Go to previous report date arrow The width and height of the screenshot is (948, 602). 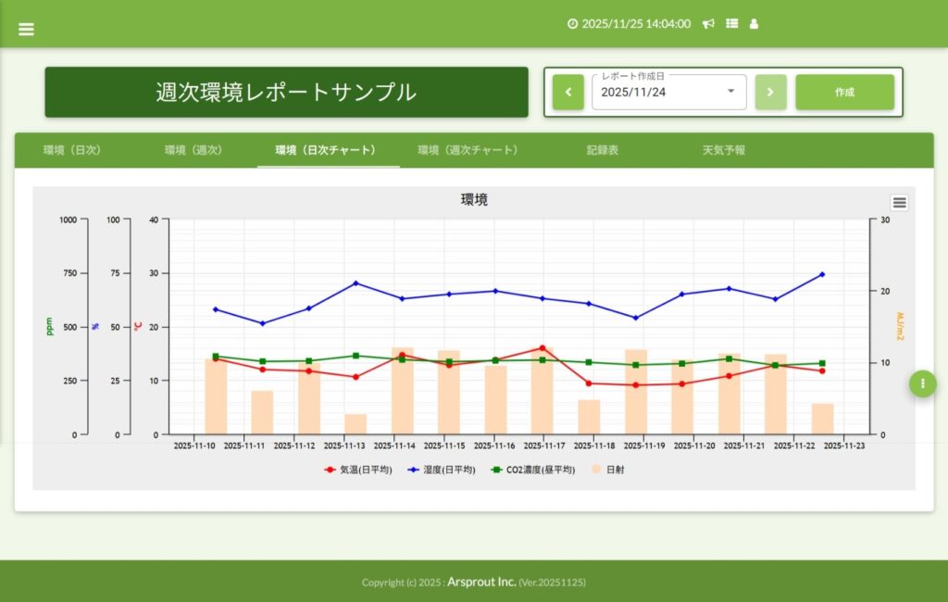[x=568, y=93]
